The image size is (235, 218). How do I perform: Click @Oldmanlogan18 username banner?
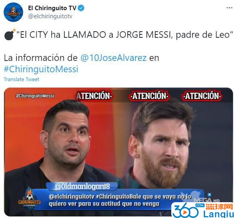[x=82, y=186]
